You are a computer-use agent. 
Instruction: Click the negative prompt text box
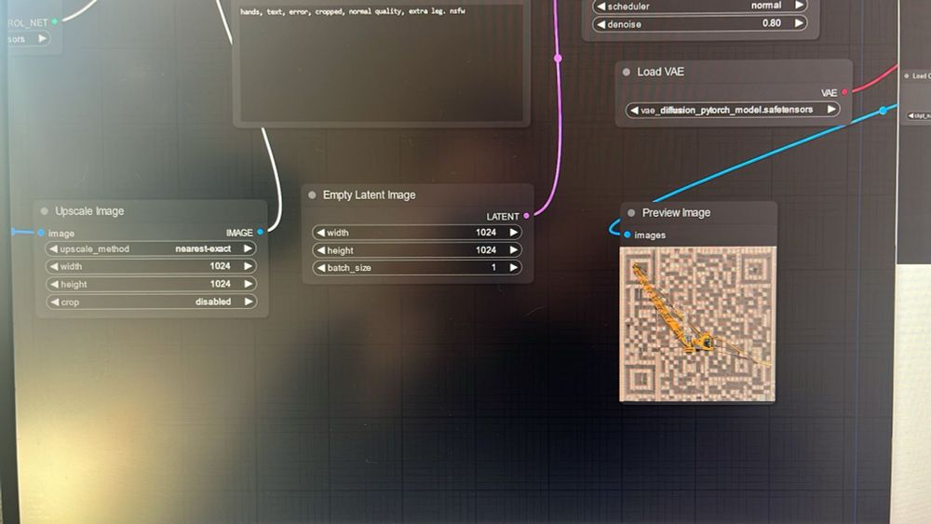[x=381, y=61]
